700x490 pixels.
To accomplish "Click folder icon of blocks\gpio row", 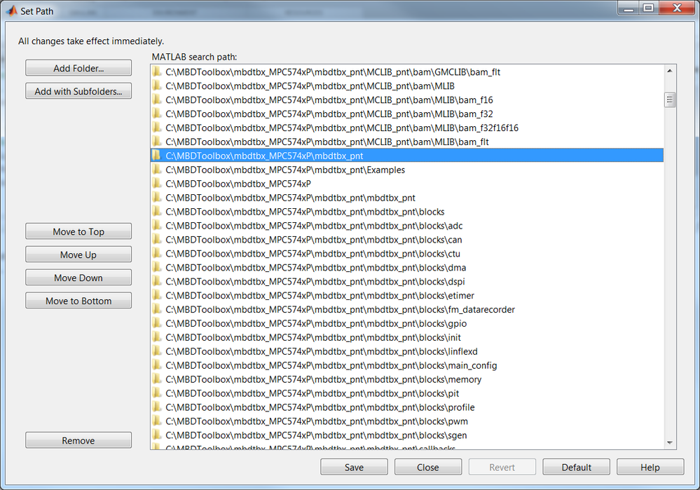I will (x=156, y=323).
